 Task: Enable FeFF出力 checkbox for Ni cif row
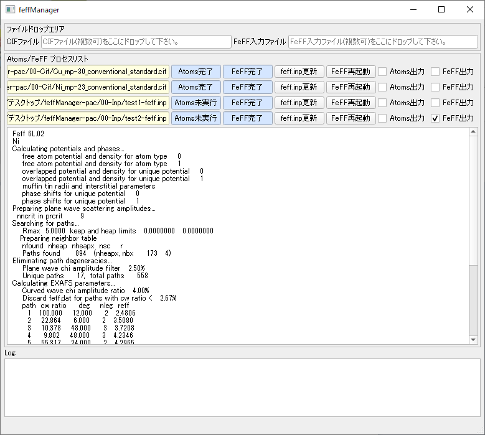click(x=435, y=87)
